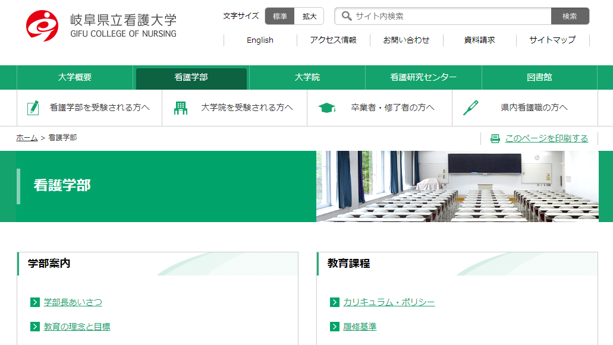Visit the アクセス情報 page

coord(334,40)
